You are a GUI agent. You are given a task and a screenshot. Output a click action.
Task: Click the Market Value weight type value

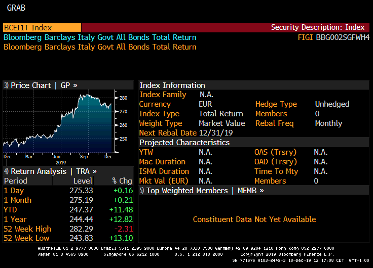click(222, 123)
